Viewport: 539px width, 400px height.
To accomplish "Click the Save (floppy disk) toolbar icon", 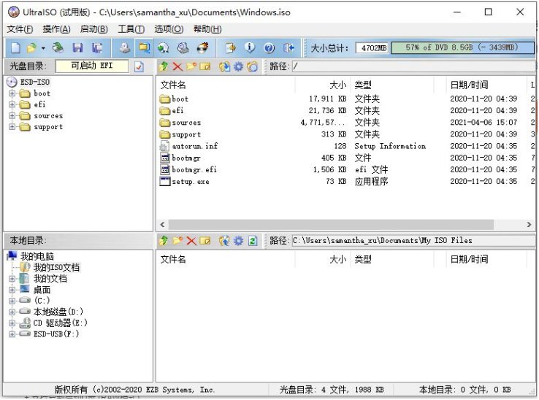I will click(x=77, y=47).
